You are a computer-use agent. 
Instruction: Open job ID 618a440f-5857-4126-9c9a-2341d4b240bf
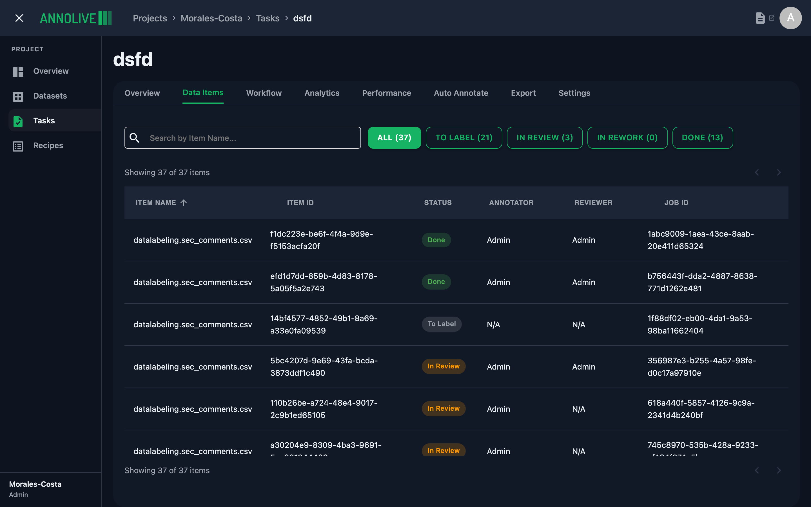tap(701, 409)
